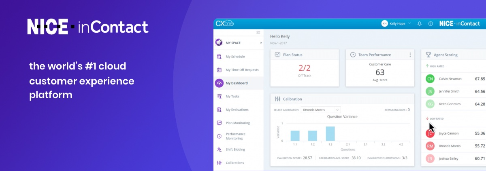Click the Evaluation Score 28.57 value

(307, 158)
